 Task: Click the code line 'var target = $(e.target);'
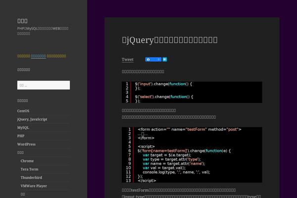tap(167, 155)
